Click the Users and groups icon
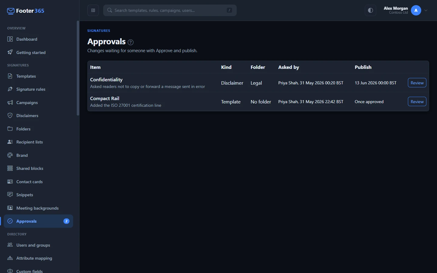 (10, 245)
